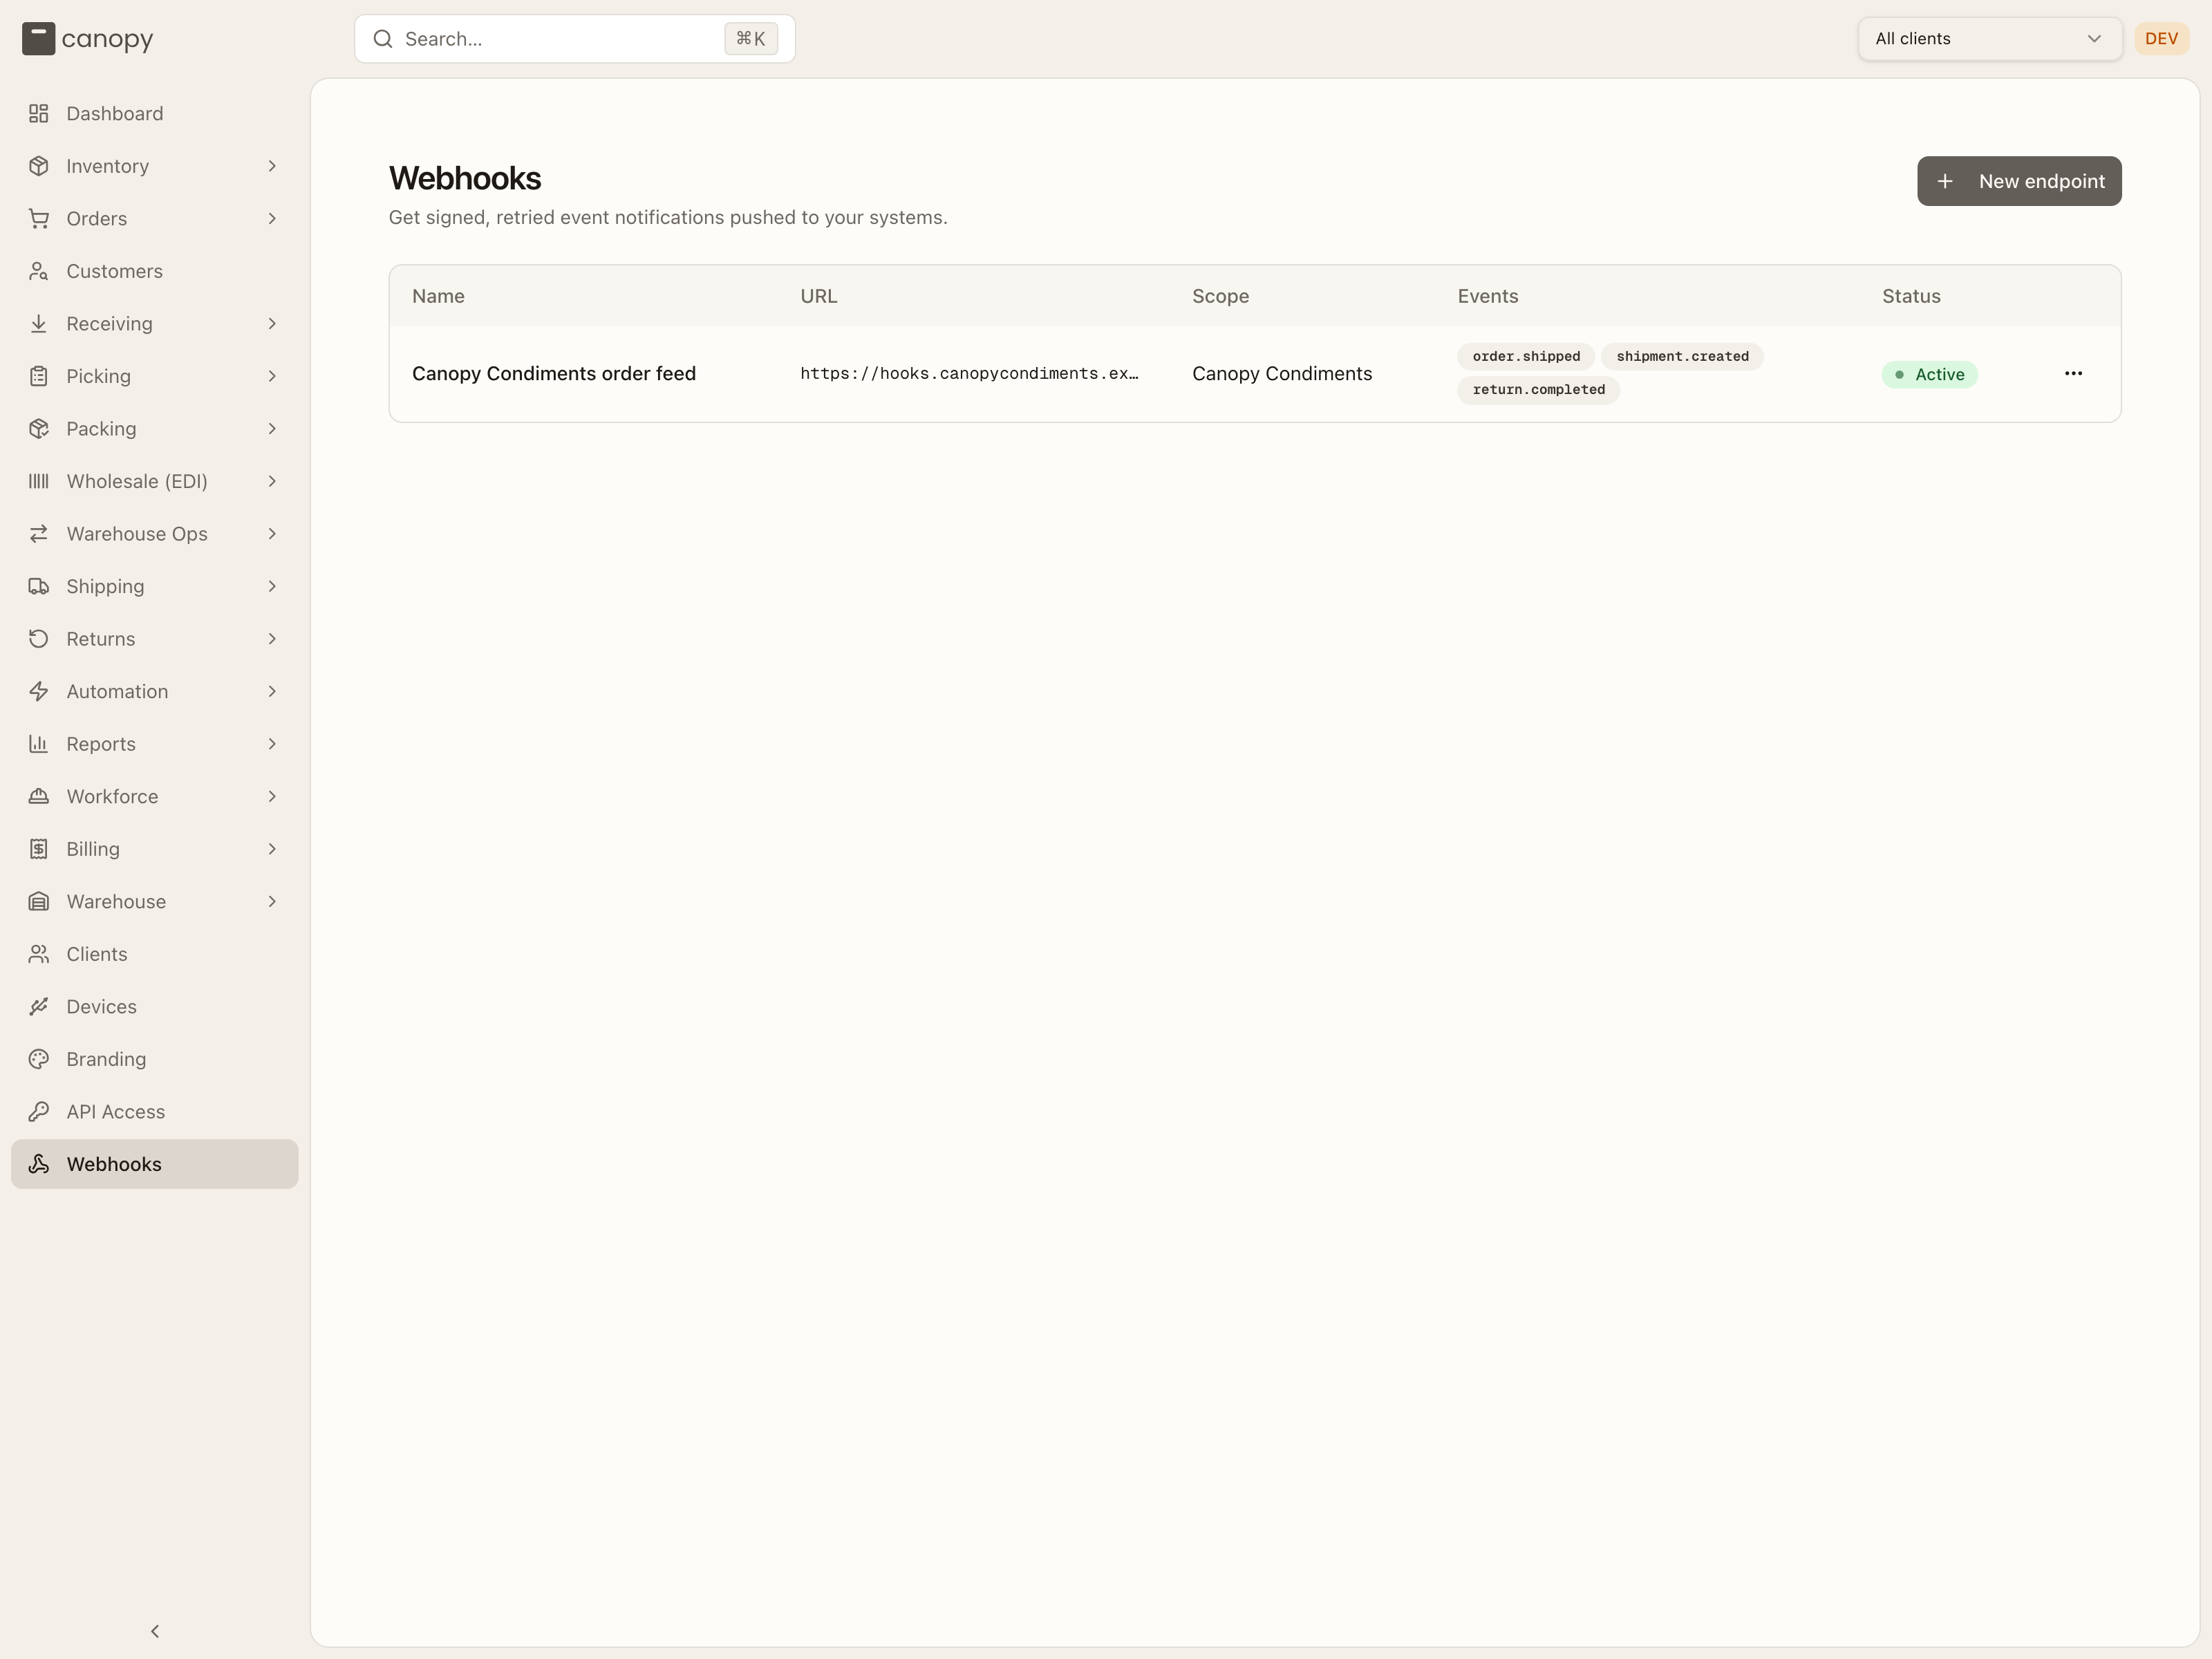Viewport: 2212px width, 1659px height.
Task: Click the Inventory box icon
Action: point(39,166)
